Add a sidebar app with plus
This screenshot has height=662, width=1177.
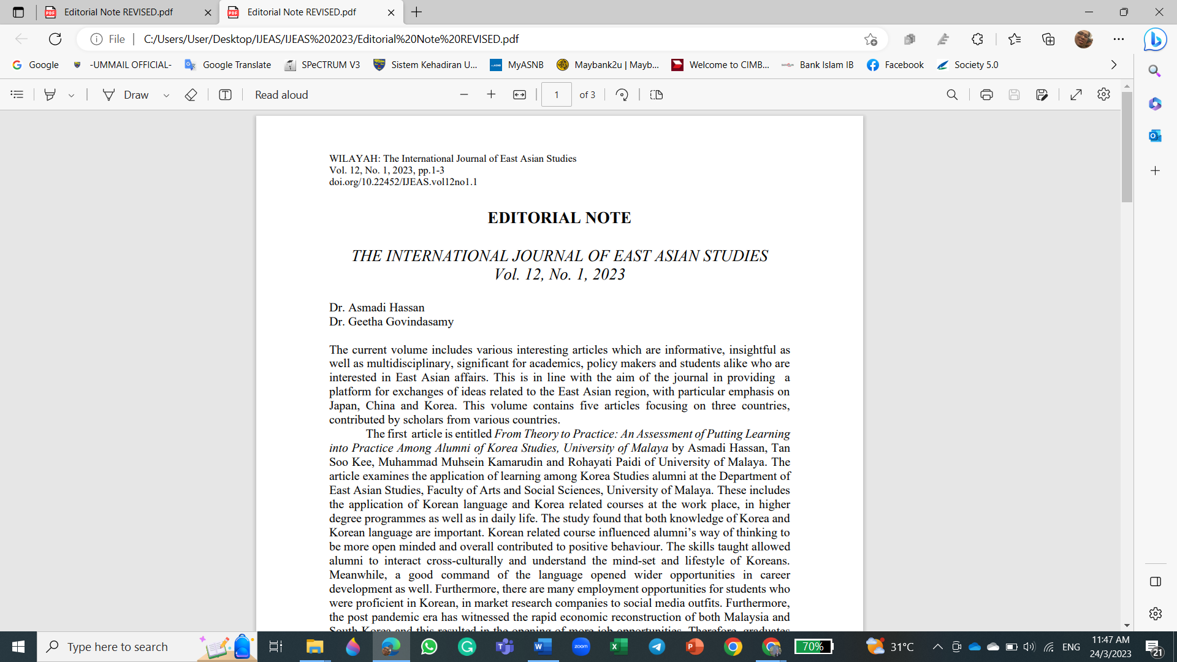1155,170
